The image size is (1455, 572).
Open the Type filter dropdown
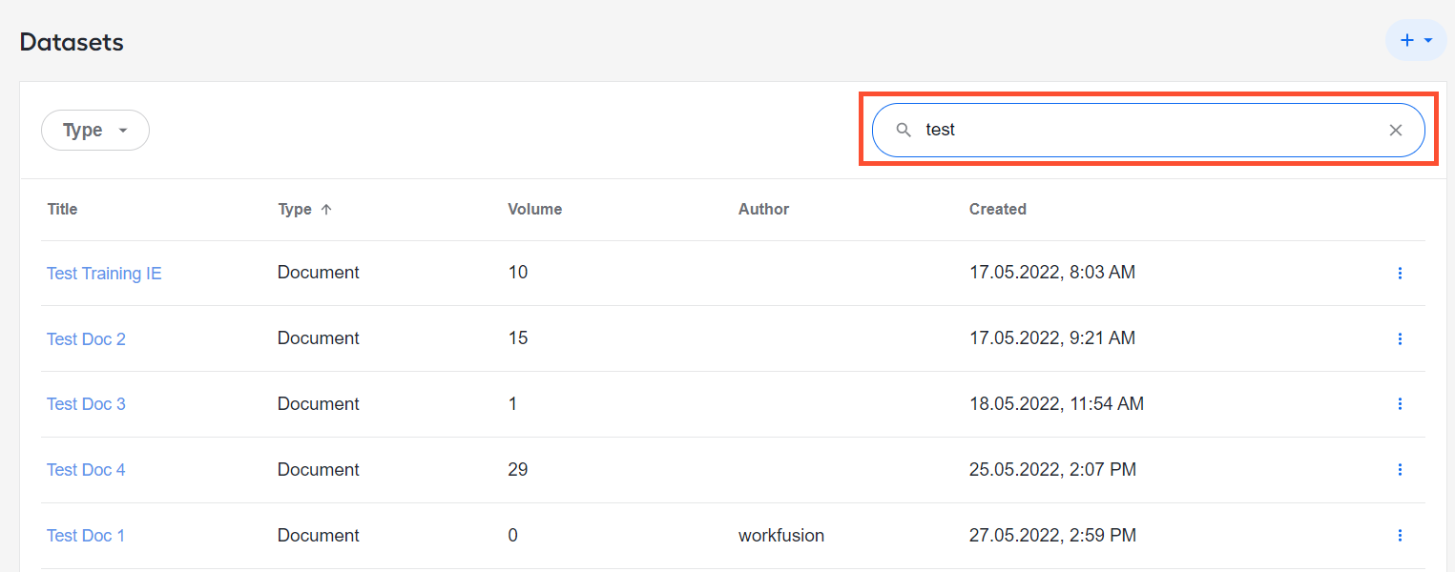95,131
